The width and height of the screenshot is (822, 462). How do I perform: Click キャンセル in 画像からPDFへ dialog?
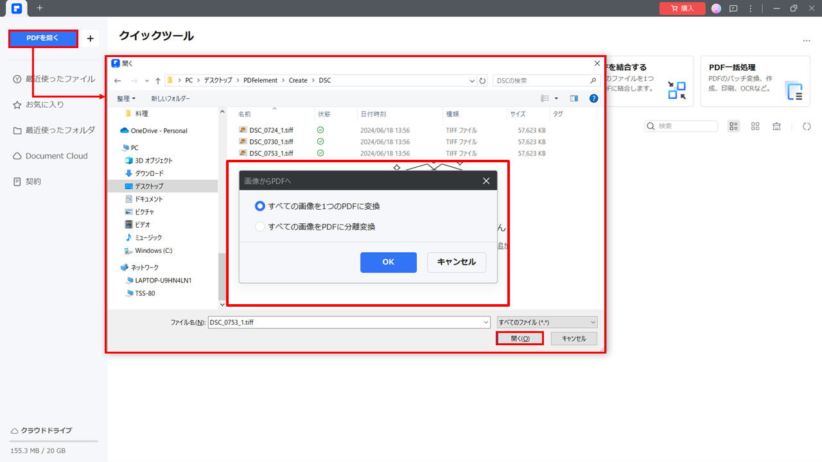(x=457, y=262)
